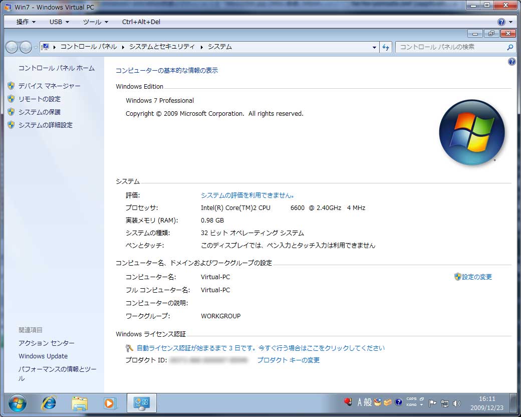
Task: Click volume speaker tray icon
Action: point(457,403)
